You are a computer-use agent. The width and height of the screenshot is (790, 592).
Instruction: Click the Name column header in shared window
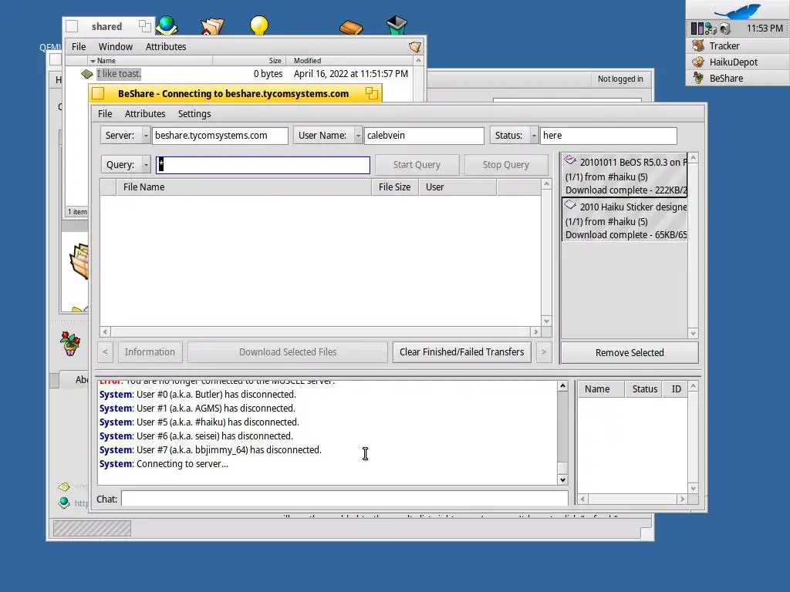[150, 60]
